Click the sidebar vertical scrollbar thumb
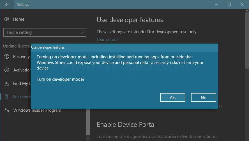Screen dimensions: 249x141 88,123
